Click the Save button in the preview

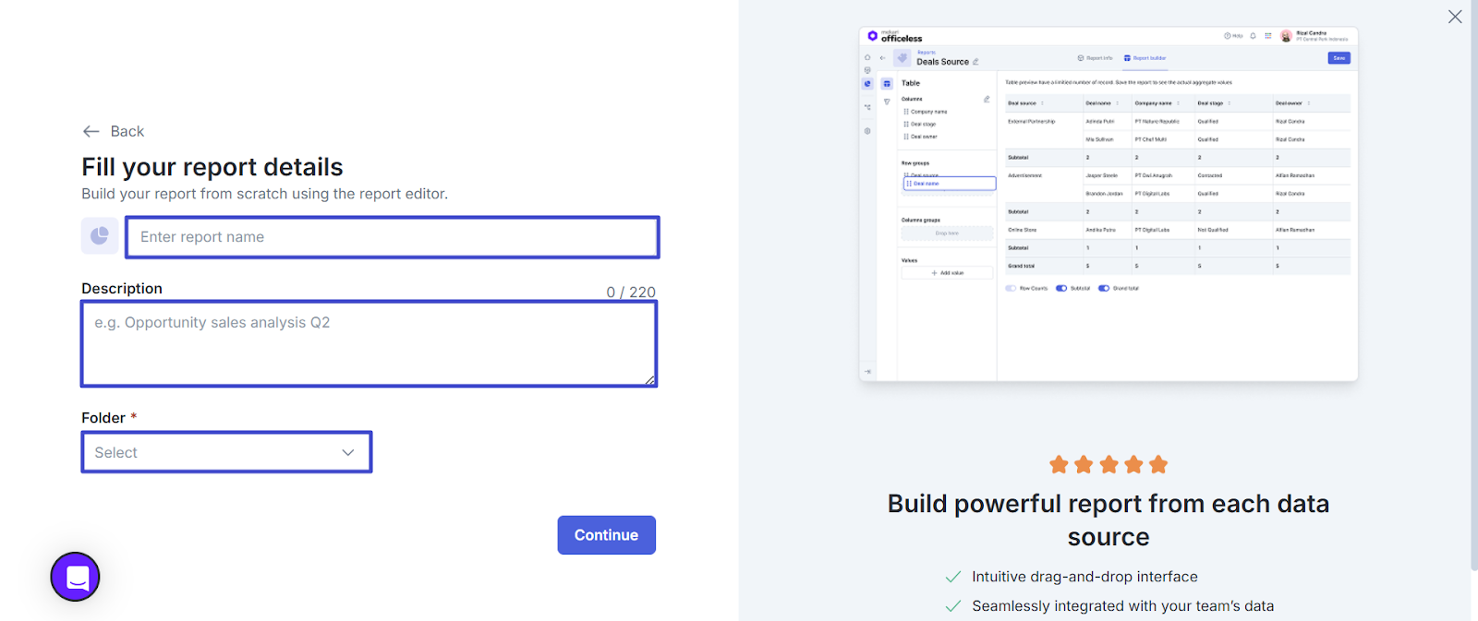(1339, 58)
